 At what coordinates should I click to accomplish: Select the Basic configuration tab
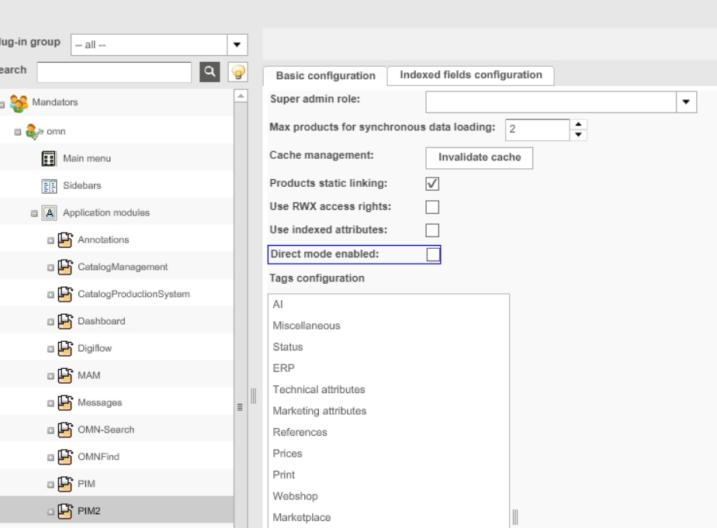click(x=325, y=75)
